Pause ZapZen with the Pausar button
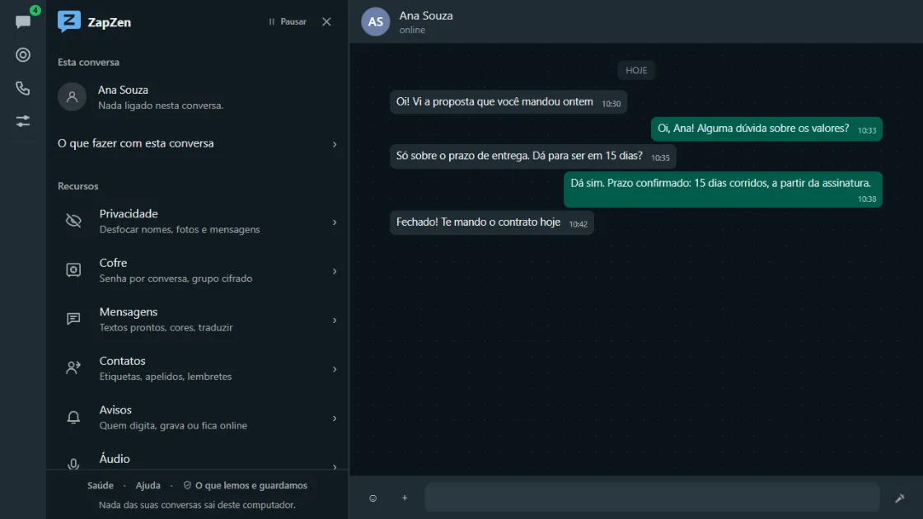The height and width of the screenshot is (519, 923). [288, 21]
